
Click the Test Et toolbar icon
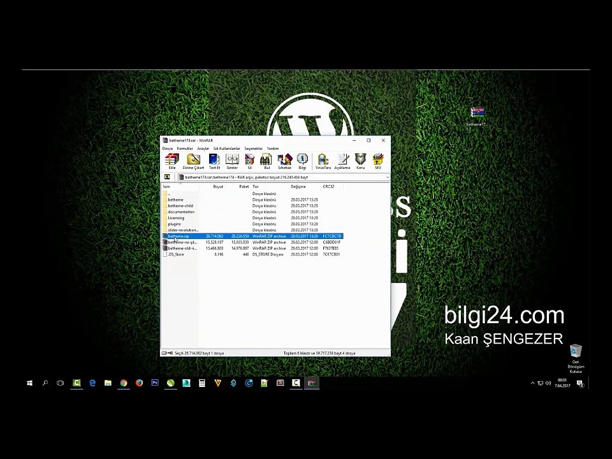point(214,161)
